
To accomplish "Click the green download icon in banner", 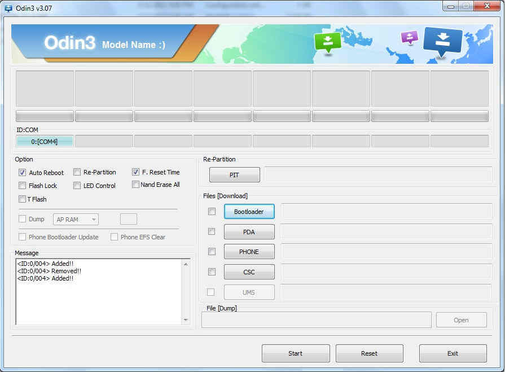I will (327, 42).
